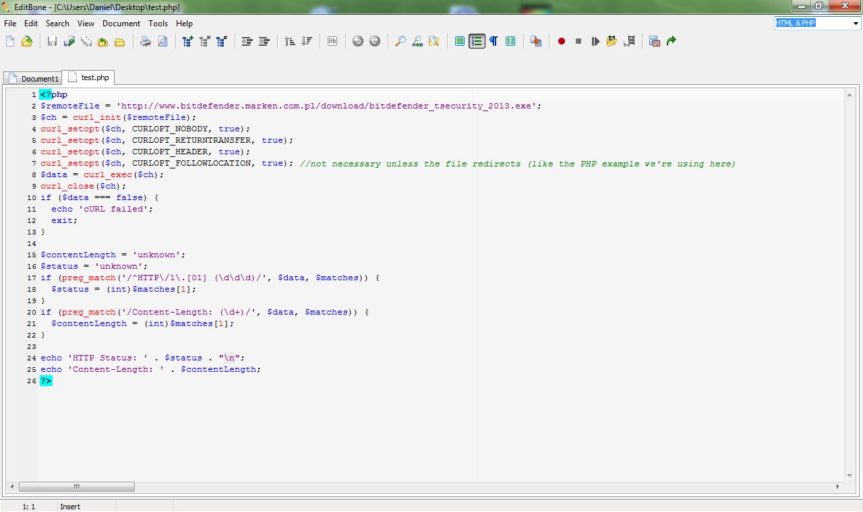Image resolution: width=863 pixels, height=512 pixels.
Task: Click the 'Insert' mode status bar entry
Action: [70, 507]
